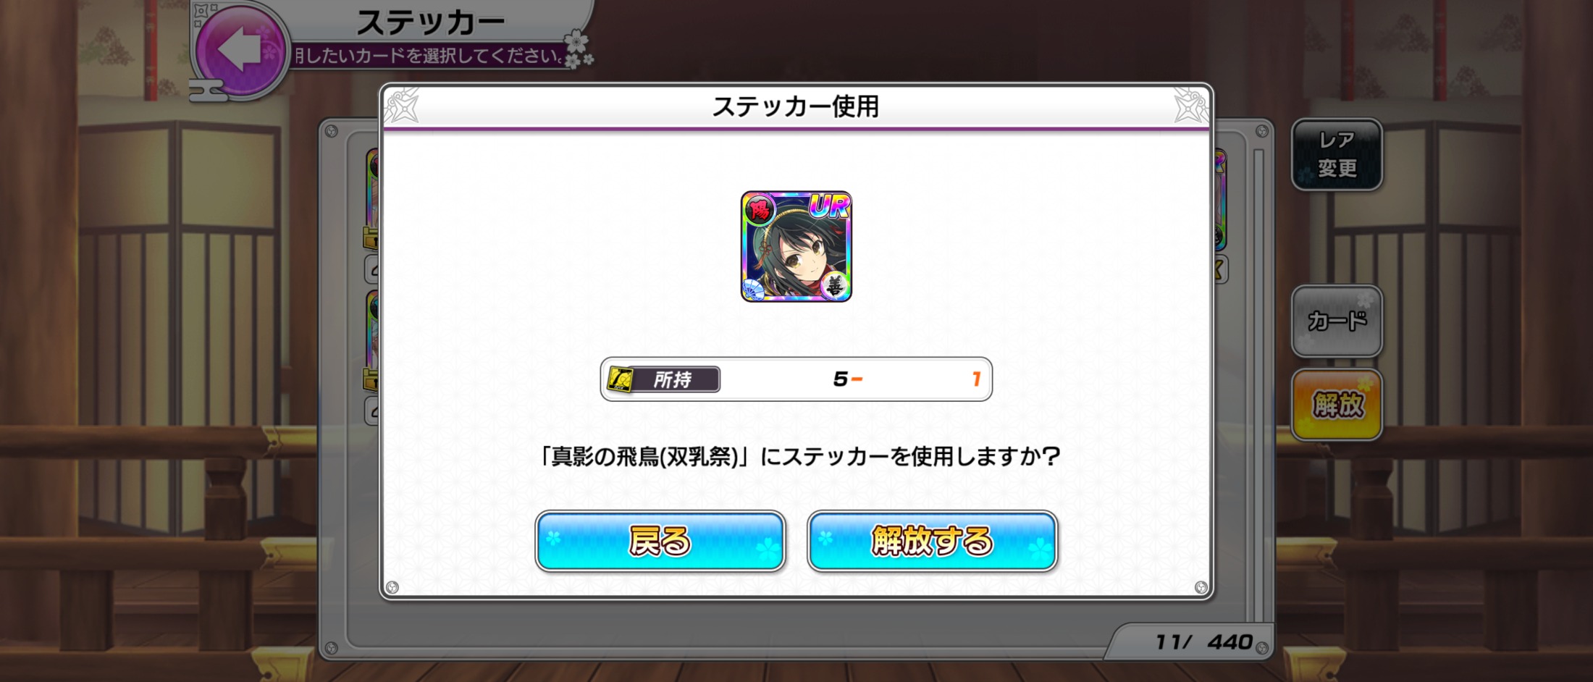Select the 真影の飛鳥 character portrait
Image resolution: width=1593 pixels, height=682 pixels.
coord(796,247)
